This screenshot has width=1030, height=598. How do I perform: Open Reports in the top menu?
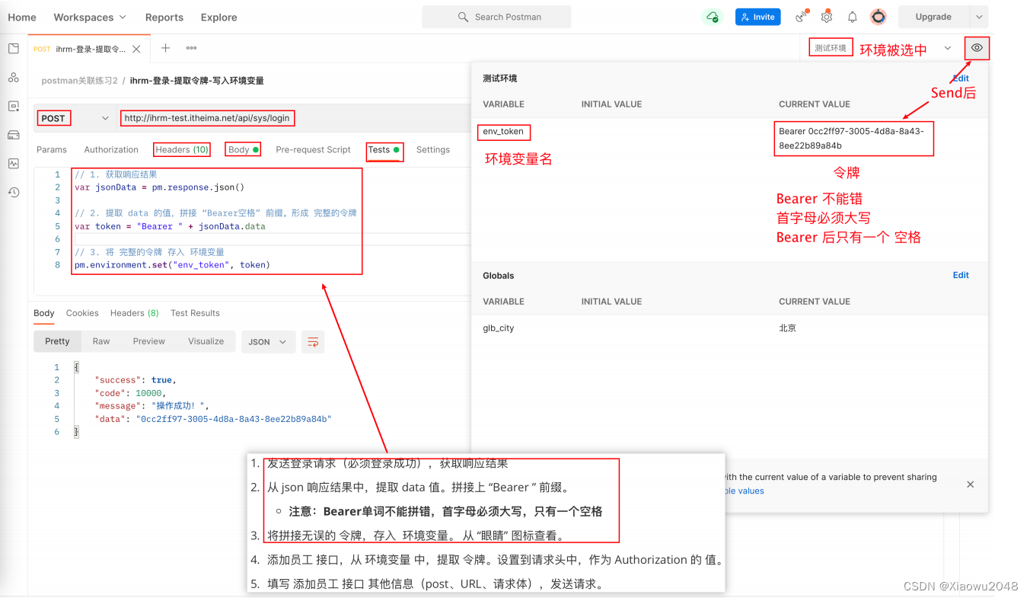(x=164, y=17)
